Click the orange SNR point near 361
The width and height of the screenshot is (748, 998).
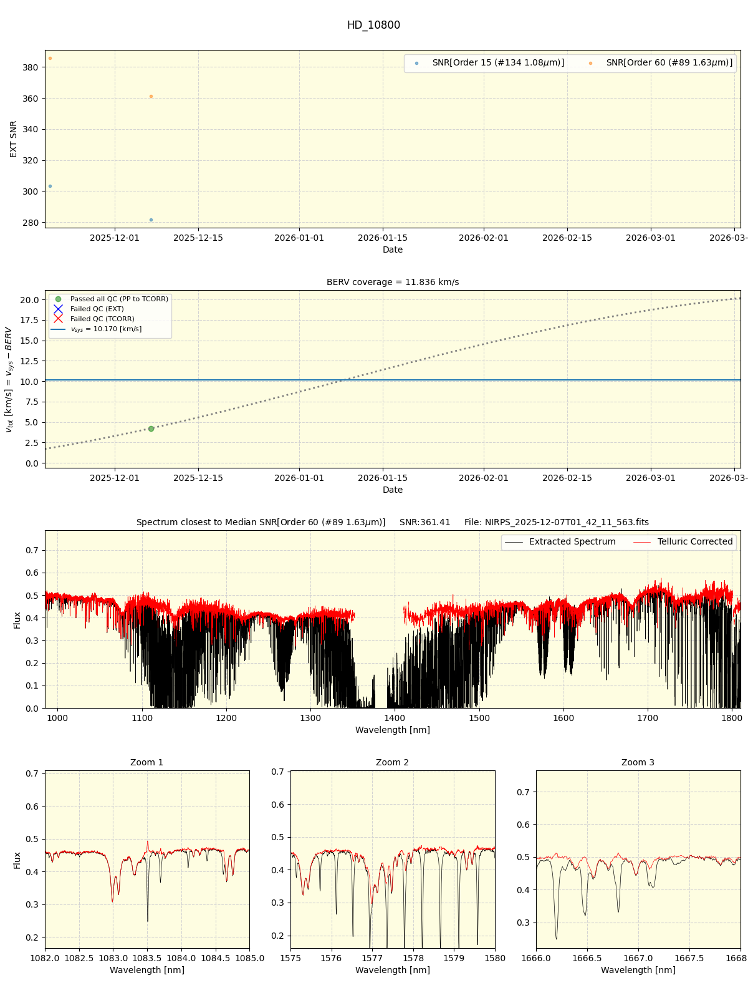pyautogui.click(x=151, y=97)
